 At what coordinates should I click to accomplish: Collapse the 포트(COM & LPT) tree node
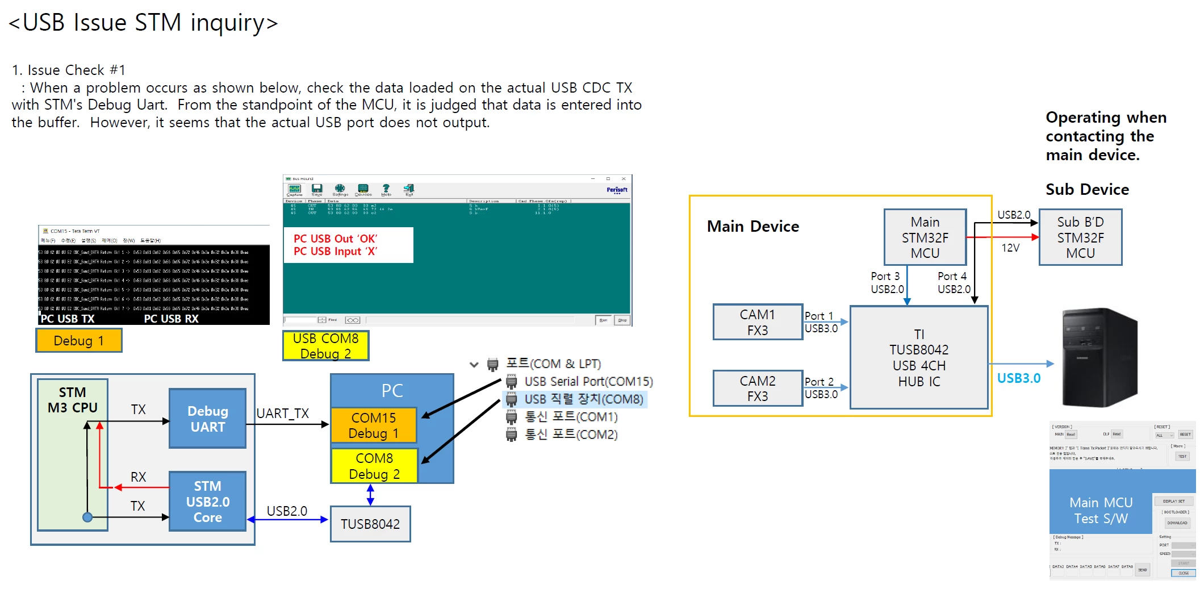pos(474,364)
